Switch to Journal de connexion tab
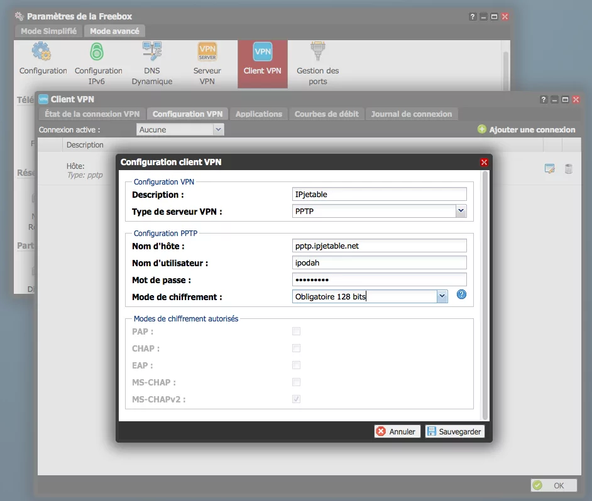Screen dimensions: 592x501 point(411,114)
